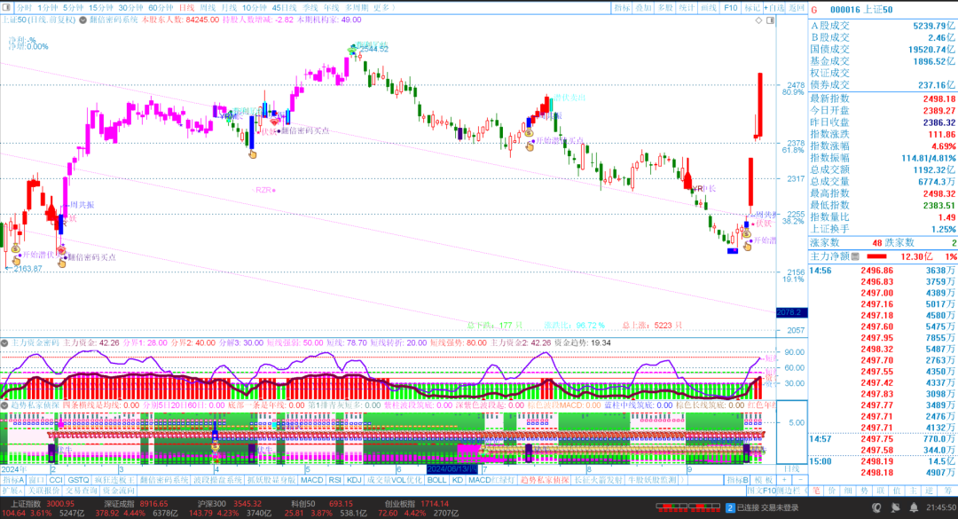The width and height of the screenshot is (958, 519).
Task: Open the F10 company info button
Action: [731, 8]
